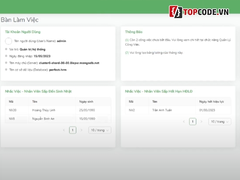Select the NV2 Trần Anh Tuấn row

tap(178, 110)
